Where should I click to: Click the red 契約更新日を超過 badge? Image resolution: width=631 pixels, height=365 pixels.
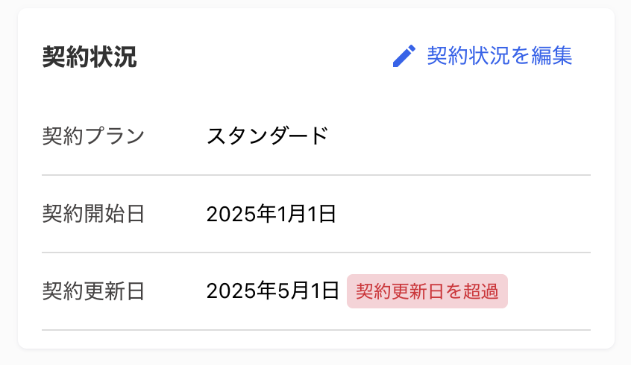427,291
